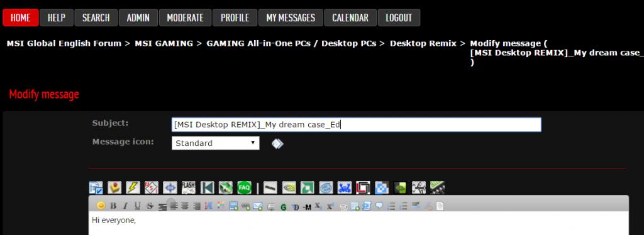This screenshot has height=235, width=644.
Task: Insert a table into the message
Action: click(x=355, y=206)
